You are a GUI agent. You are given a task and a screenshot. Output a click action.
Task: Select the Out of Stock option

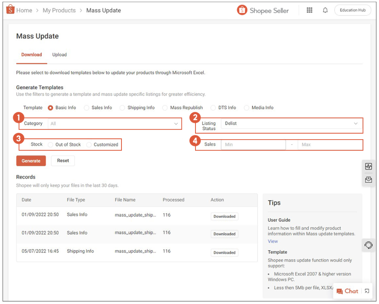click(x=50, y=144)
